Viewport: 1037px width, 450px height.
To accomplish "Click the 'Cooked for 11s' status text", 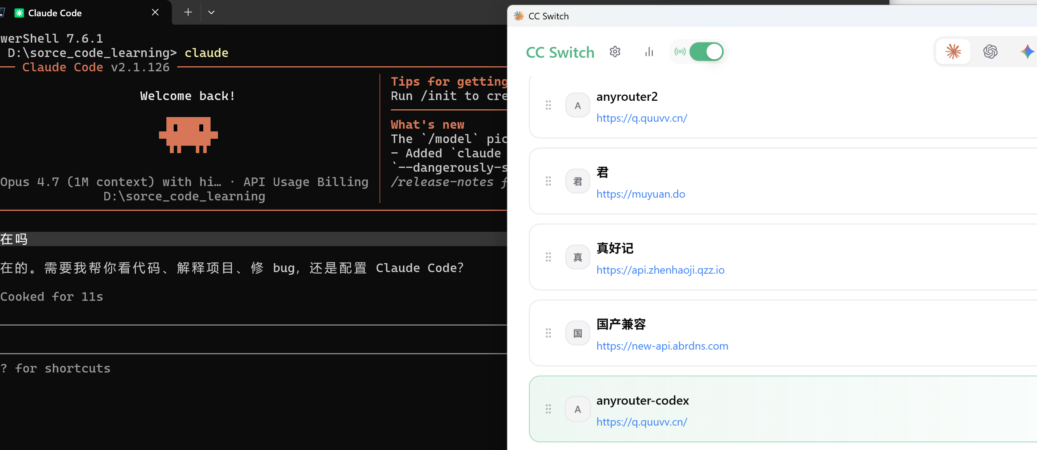I will [52, 297].
